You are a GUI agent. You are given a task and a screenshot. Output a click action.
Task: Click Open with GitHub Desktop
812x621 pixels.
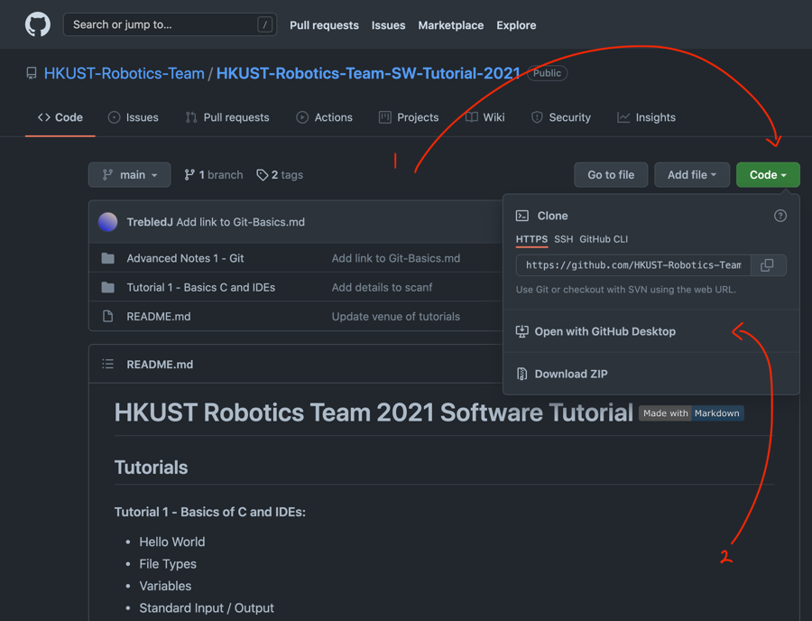(x=604, y=331)
